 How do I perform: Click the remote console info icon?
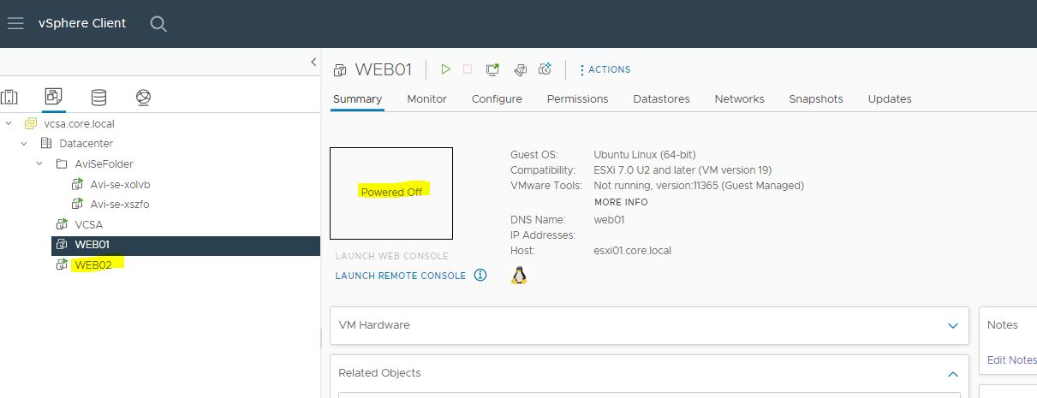[480, 275]
